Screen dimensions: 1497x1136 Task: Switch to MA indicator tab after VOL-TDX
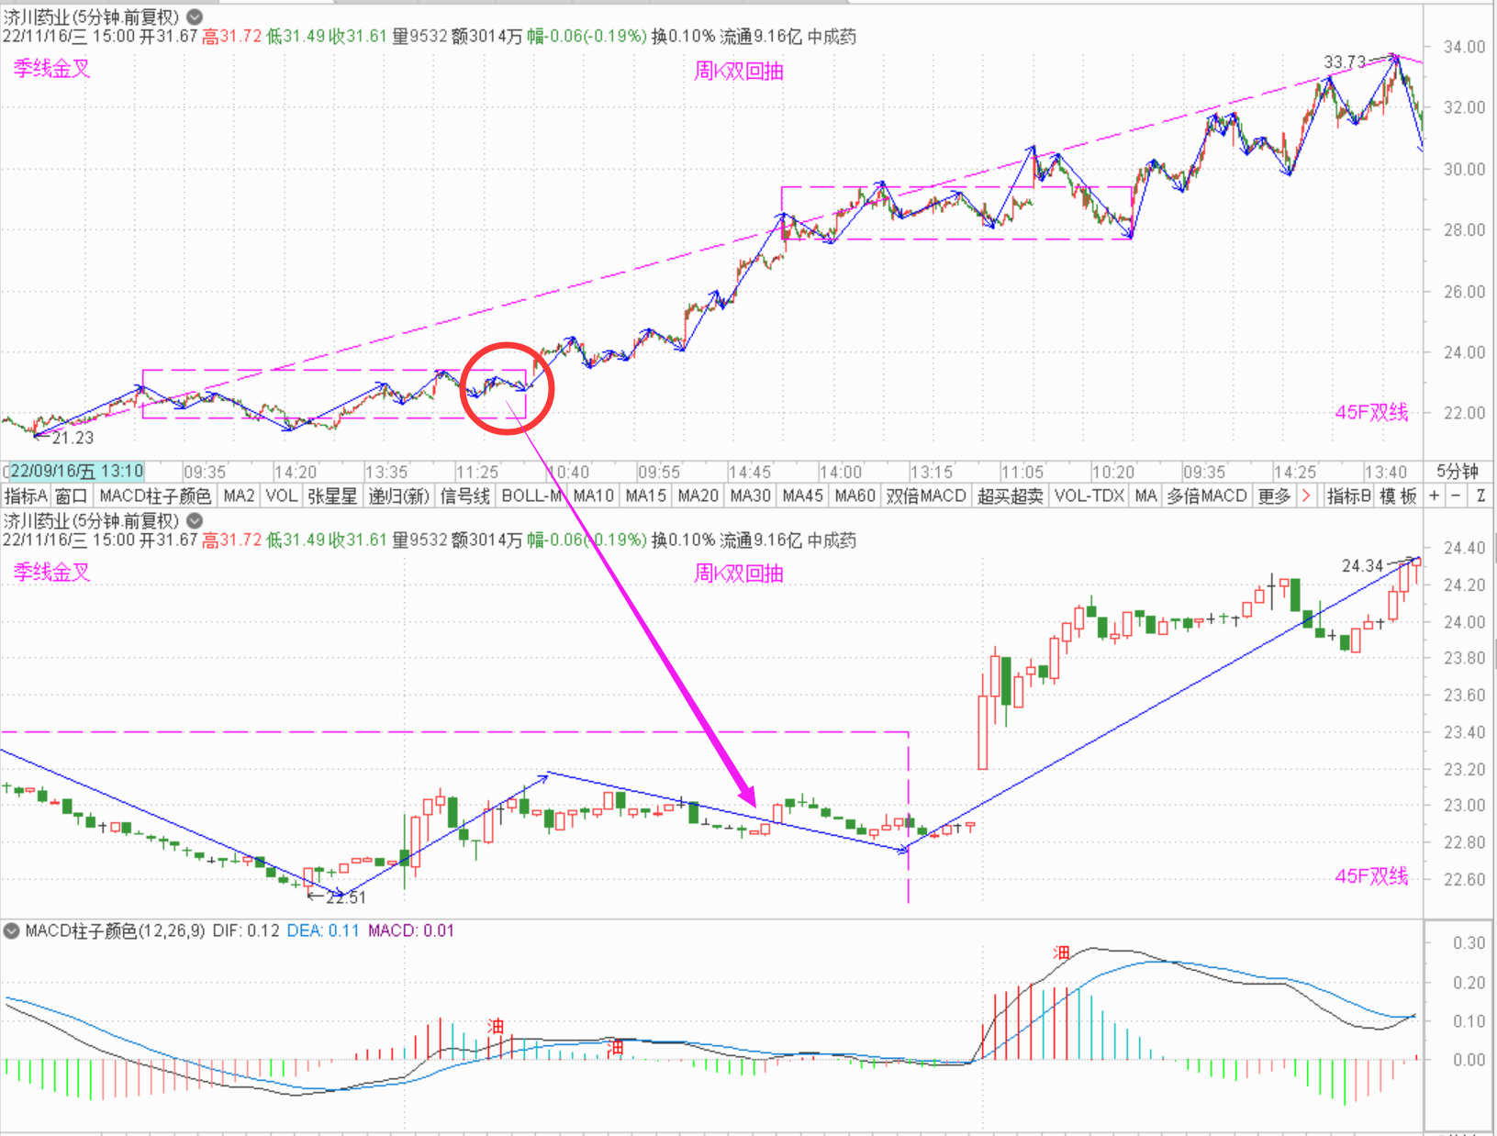pyautogui.click(x=1145, y=496)
